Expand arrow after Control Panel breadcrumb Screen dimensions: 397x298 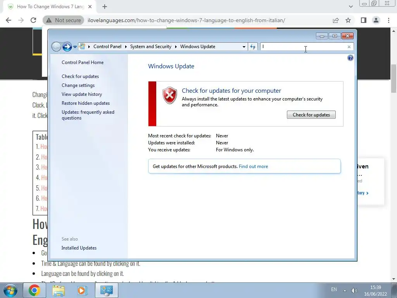click(x=126, y=47)
